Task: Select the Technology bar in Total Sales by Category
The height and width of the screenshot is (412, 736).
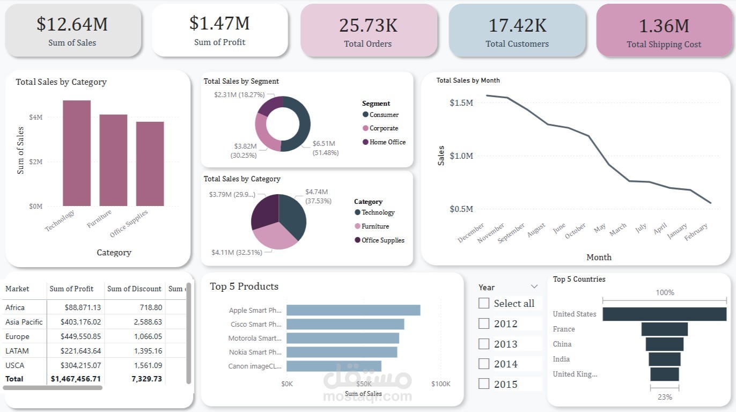Action: click(x=76, y=152)
